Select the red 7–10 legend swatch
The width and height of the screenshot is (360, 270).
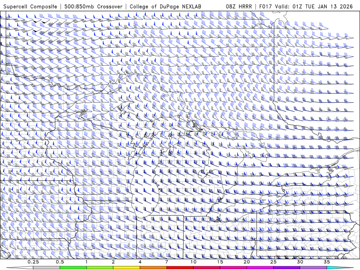[180, 268]
